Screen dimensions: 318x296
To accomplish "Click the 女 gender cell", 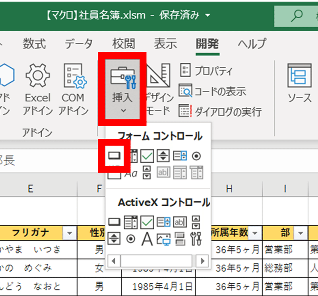I will coord(99,268).
